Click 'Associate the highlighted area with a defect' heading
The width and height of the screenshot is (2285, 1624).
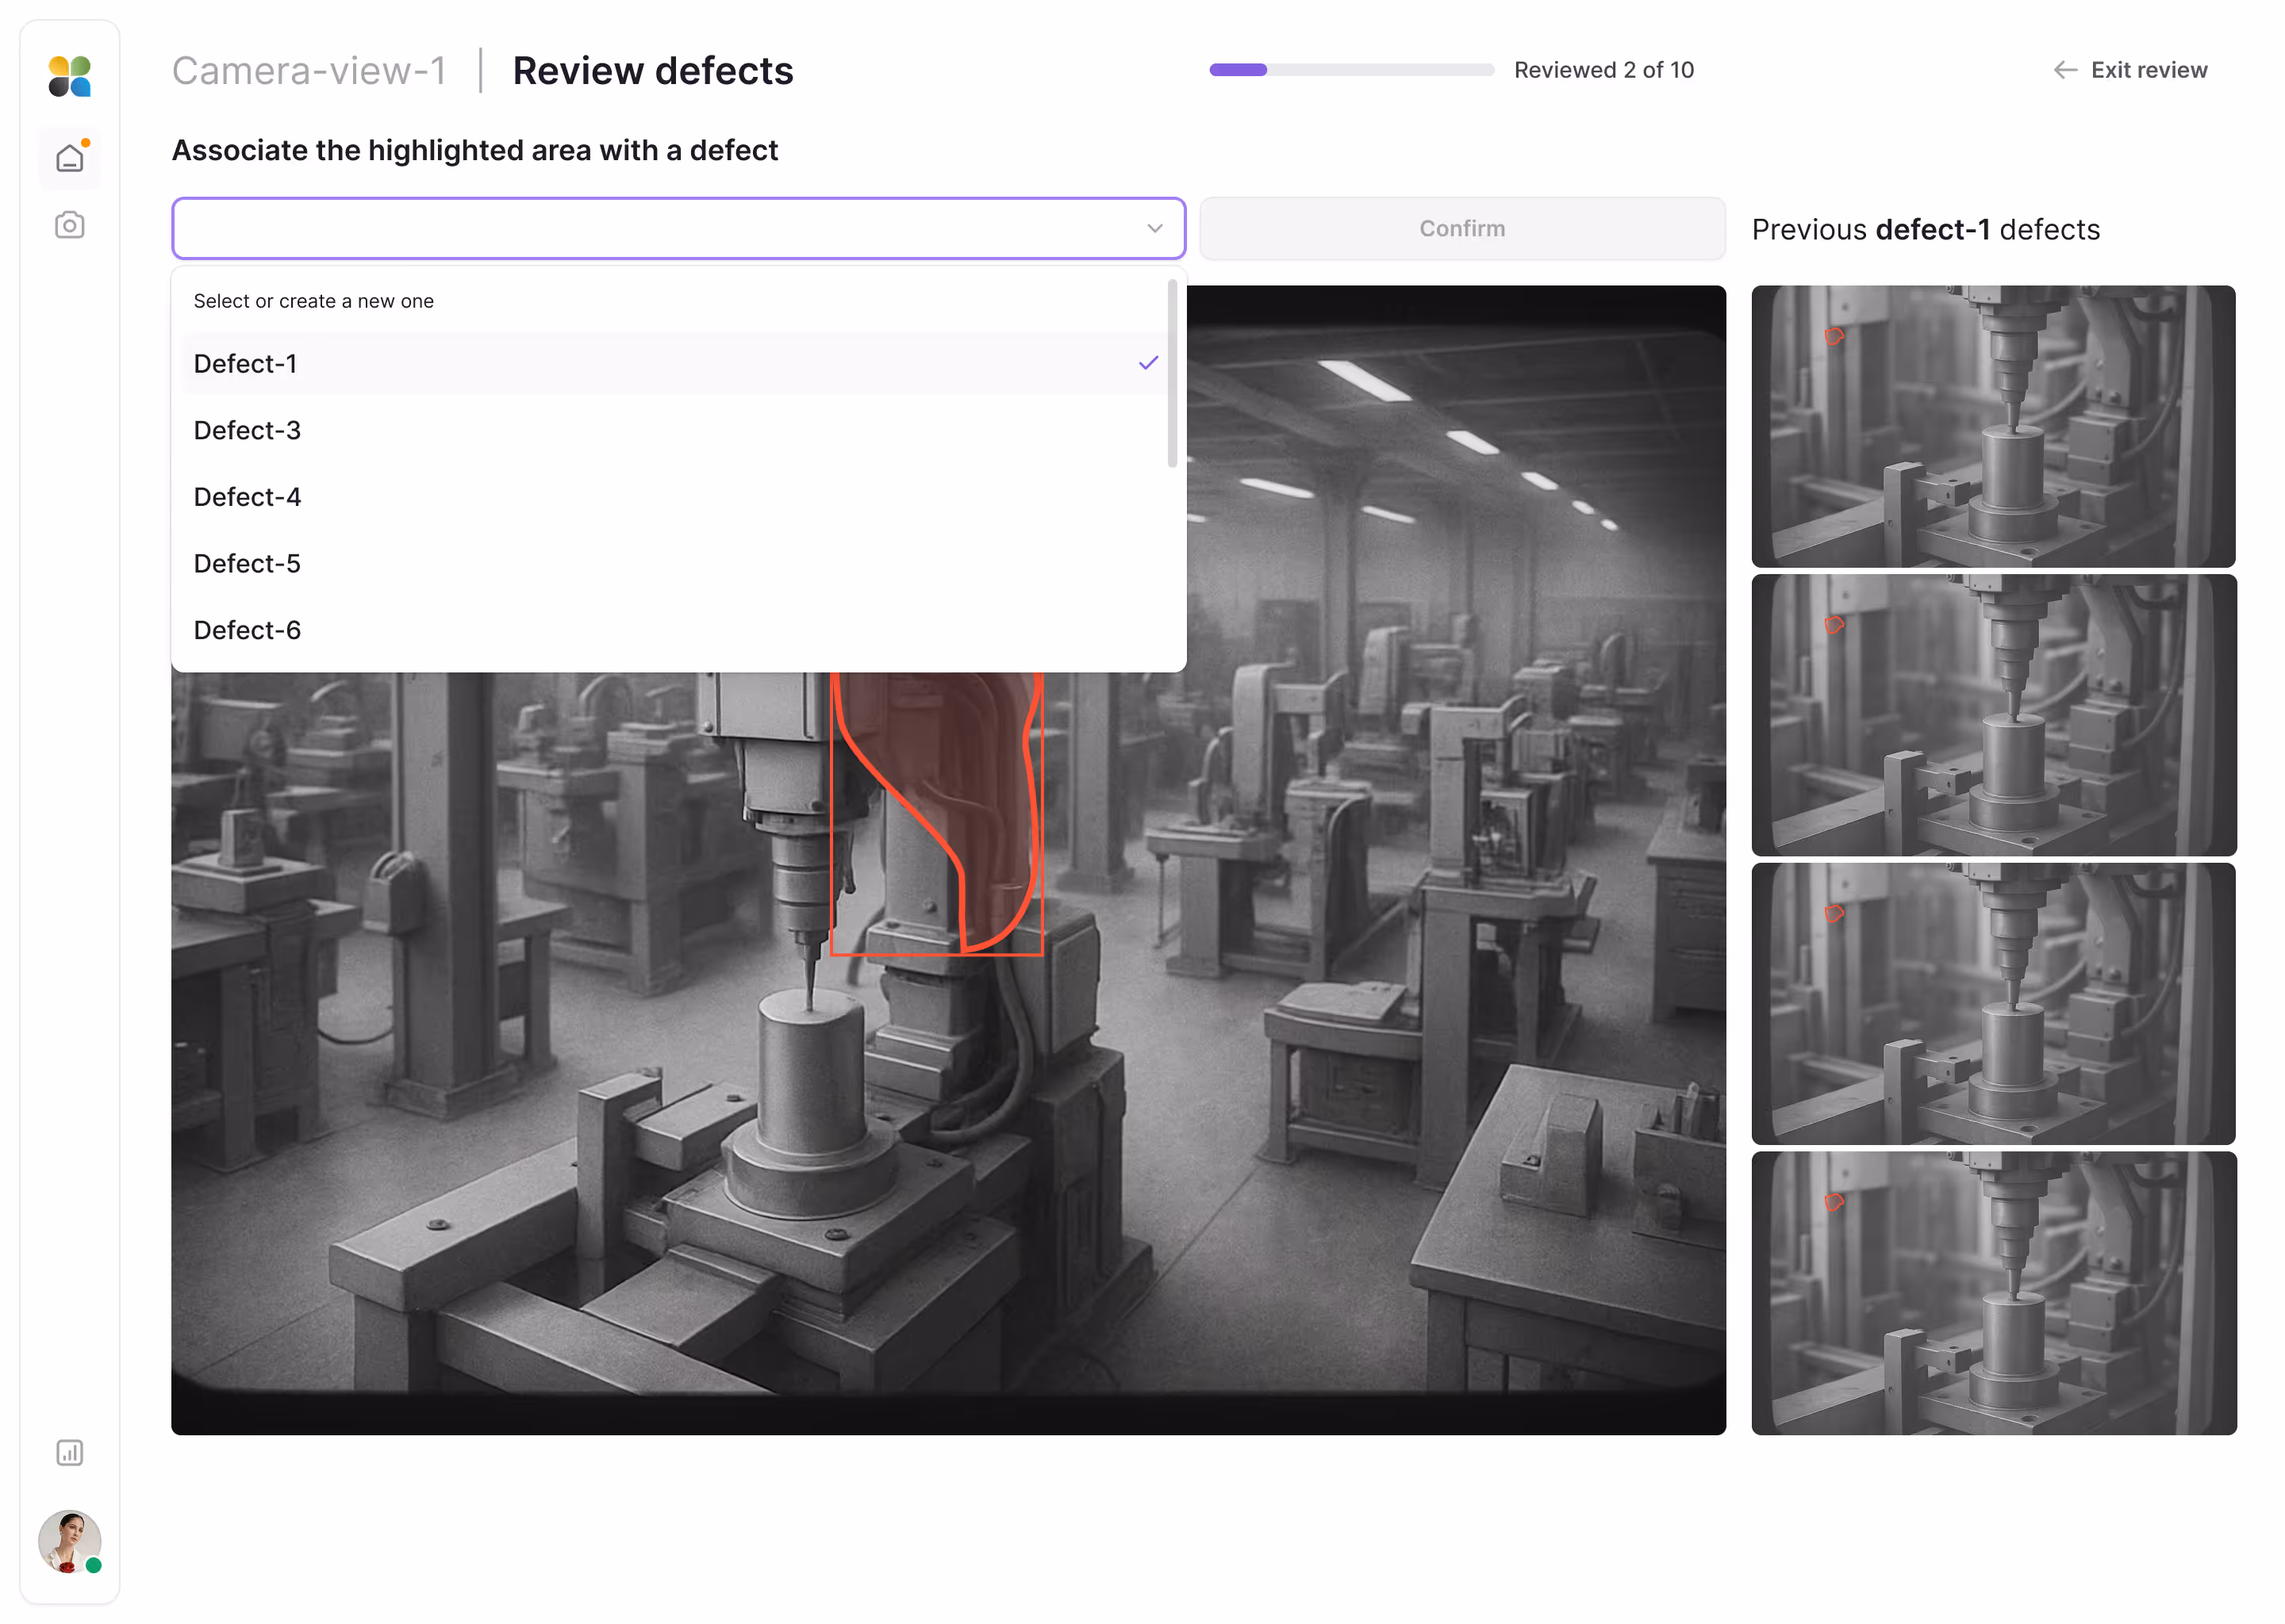click(474, 150)
